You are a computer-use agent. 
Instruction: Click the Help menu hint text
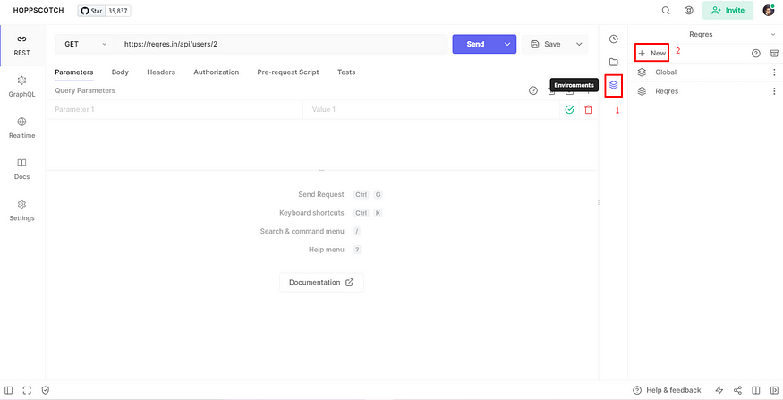[327, 250]
